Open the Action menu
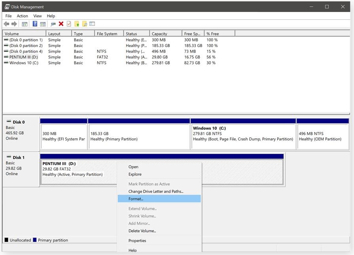This screenshot has height=255, width=354. (23, 16)
